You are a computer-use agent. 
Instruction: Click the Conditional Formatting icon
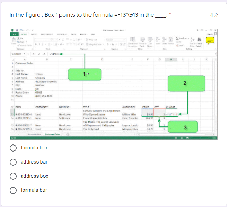[133, 40]
